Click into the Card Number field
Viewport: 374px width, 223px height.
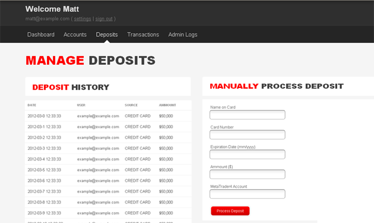248,134
